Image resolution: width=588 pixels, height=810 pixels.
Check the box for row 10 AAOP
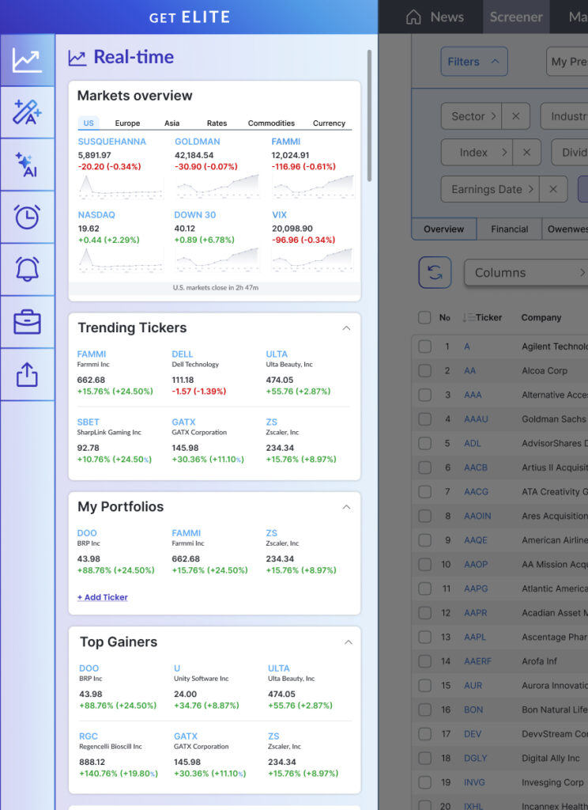(425, 564)
